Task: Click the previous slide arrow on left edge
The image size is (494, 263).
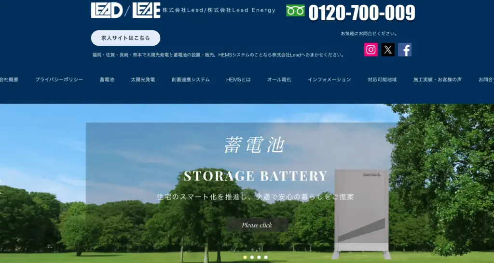Action: pos(1,186)
